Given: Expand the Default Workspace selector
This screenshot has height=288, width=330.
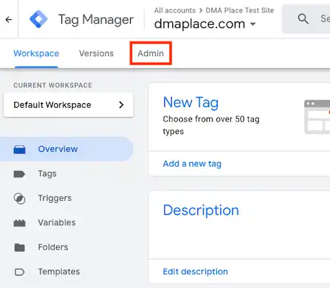Looking at the screenshot, I should point(69,105).
